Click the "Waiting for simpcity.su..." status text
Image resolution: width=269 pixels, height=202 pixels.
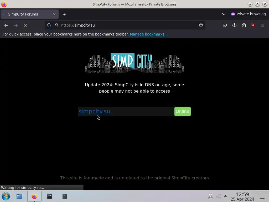tap(23, 188)
